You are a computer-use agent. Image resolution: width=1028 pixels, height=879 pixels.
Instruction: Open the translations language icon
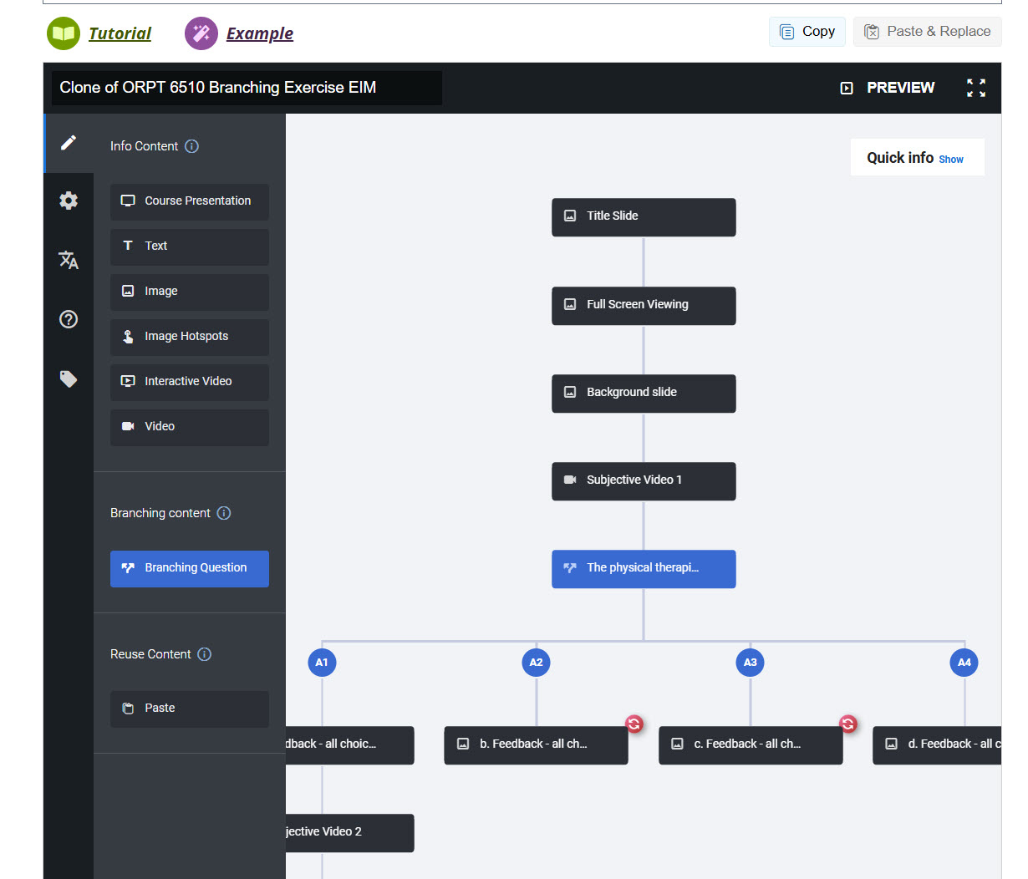point(69,260)
